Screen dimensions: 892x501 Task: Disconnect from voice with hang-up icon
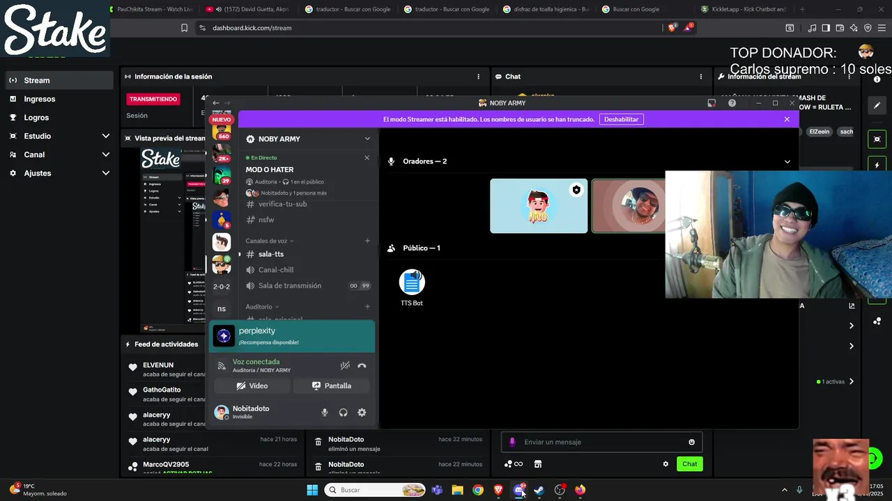tap(362, 365)
